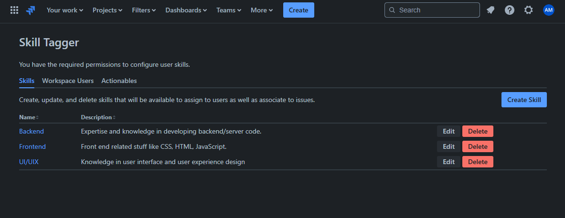Click the required permissions notice text
This screenshot has width=565, height=218.
coord(105,65)
